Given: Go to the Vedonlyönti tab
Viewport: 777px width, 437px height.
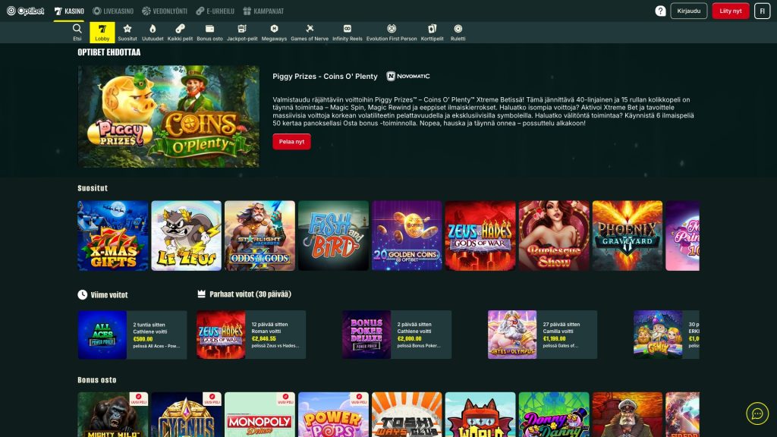Looking at the screenshot, I should coord(165,11).
